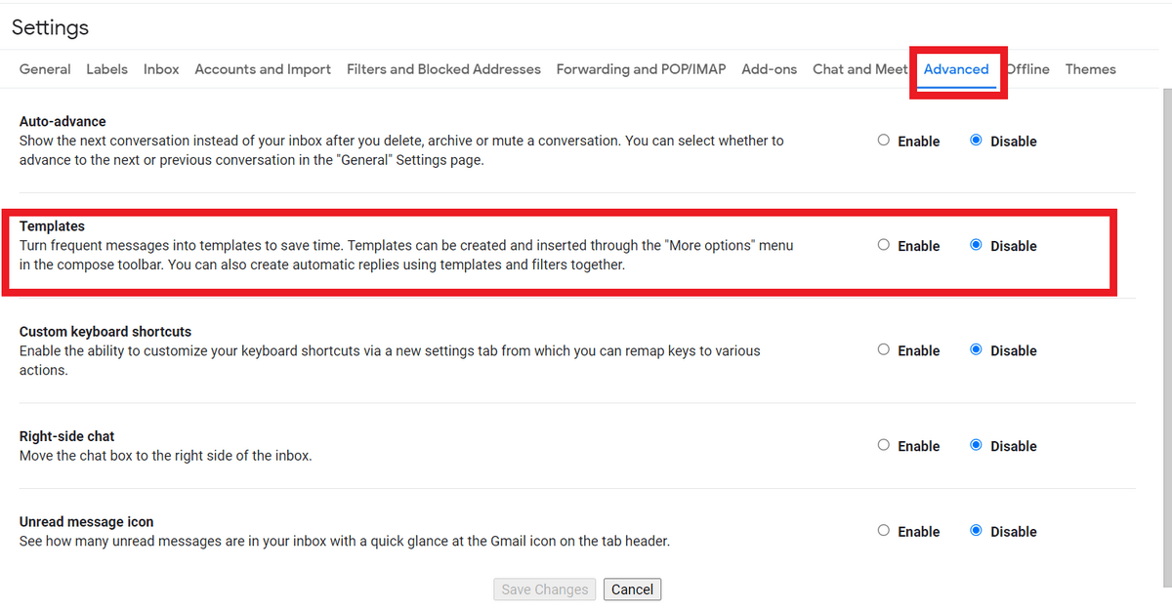The height and width of the screenshot is (609, 1172).
Task: Click the Templates heading text
Action: 52,226
